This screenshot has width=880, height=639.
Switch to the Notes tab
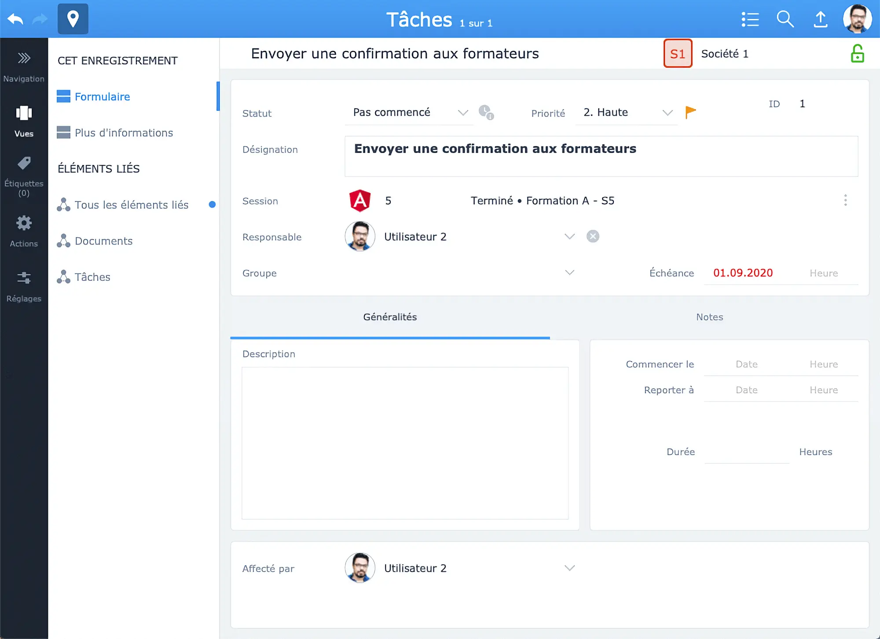[x=709, y=317]
